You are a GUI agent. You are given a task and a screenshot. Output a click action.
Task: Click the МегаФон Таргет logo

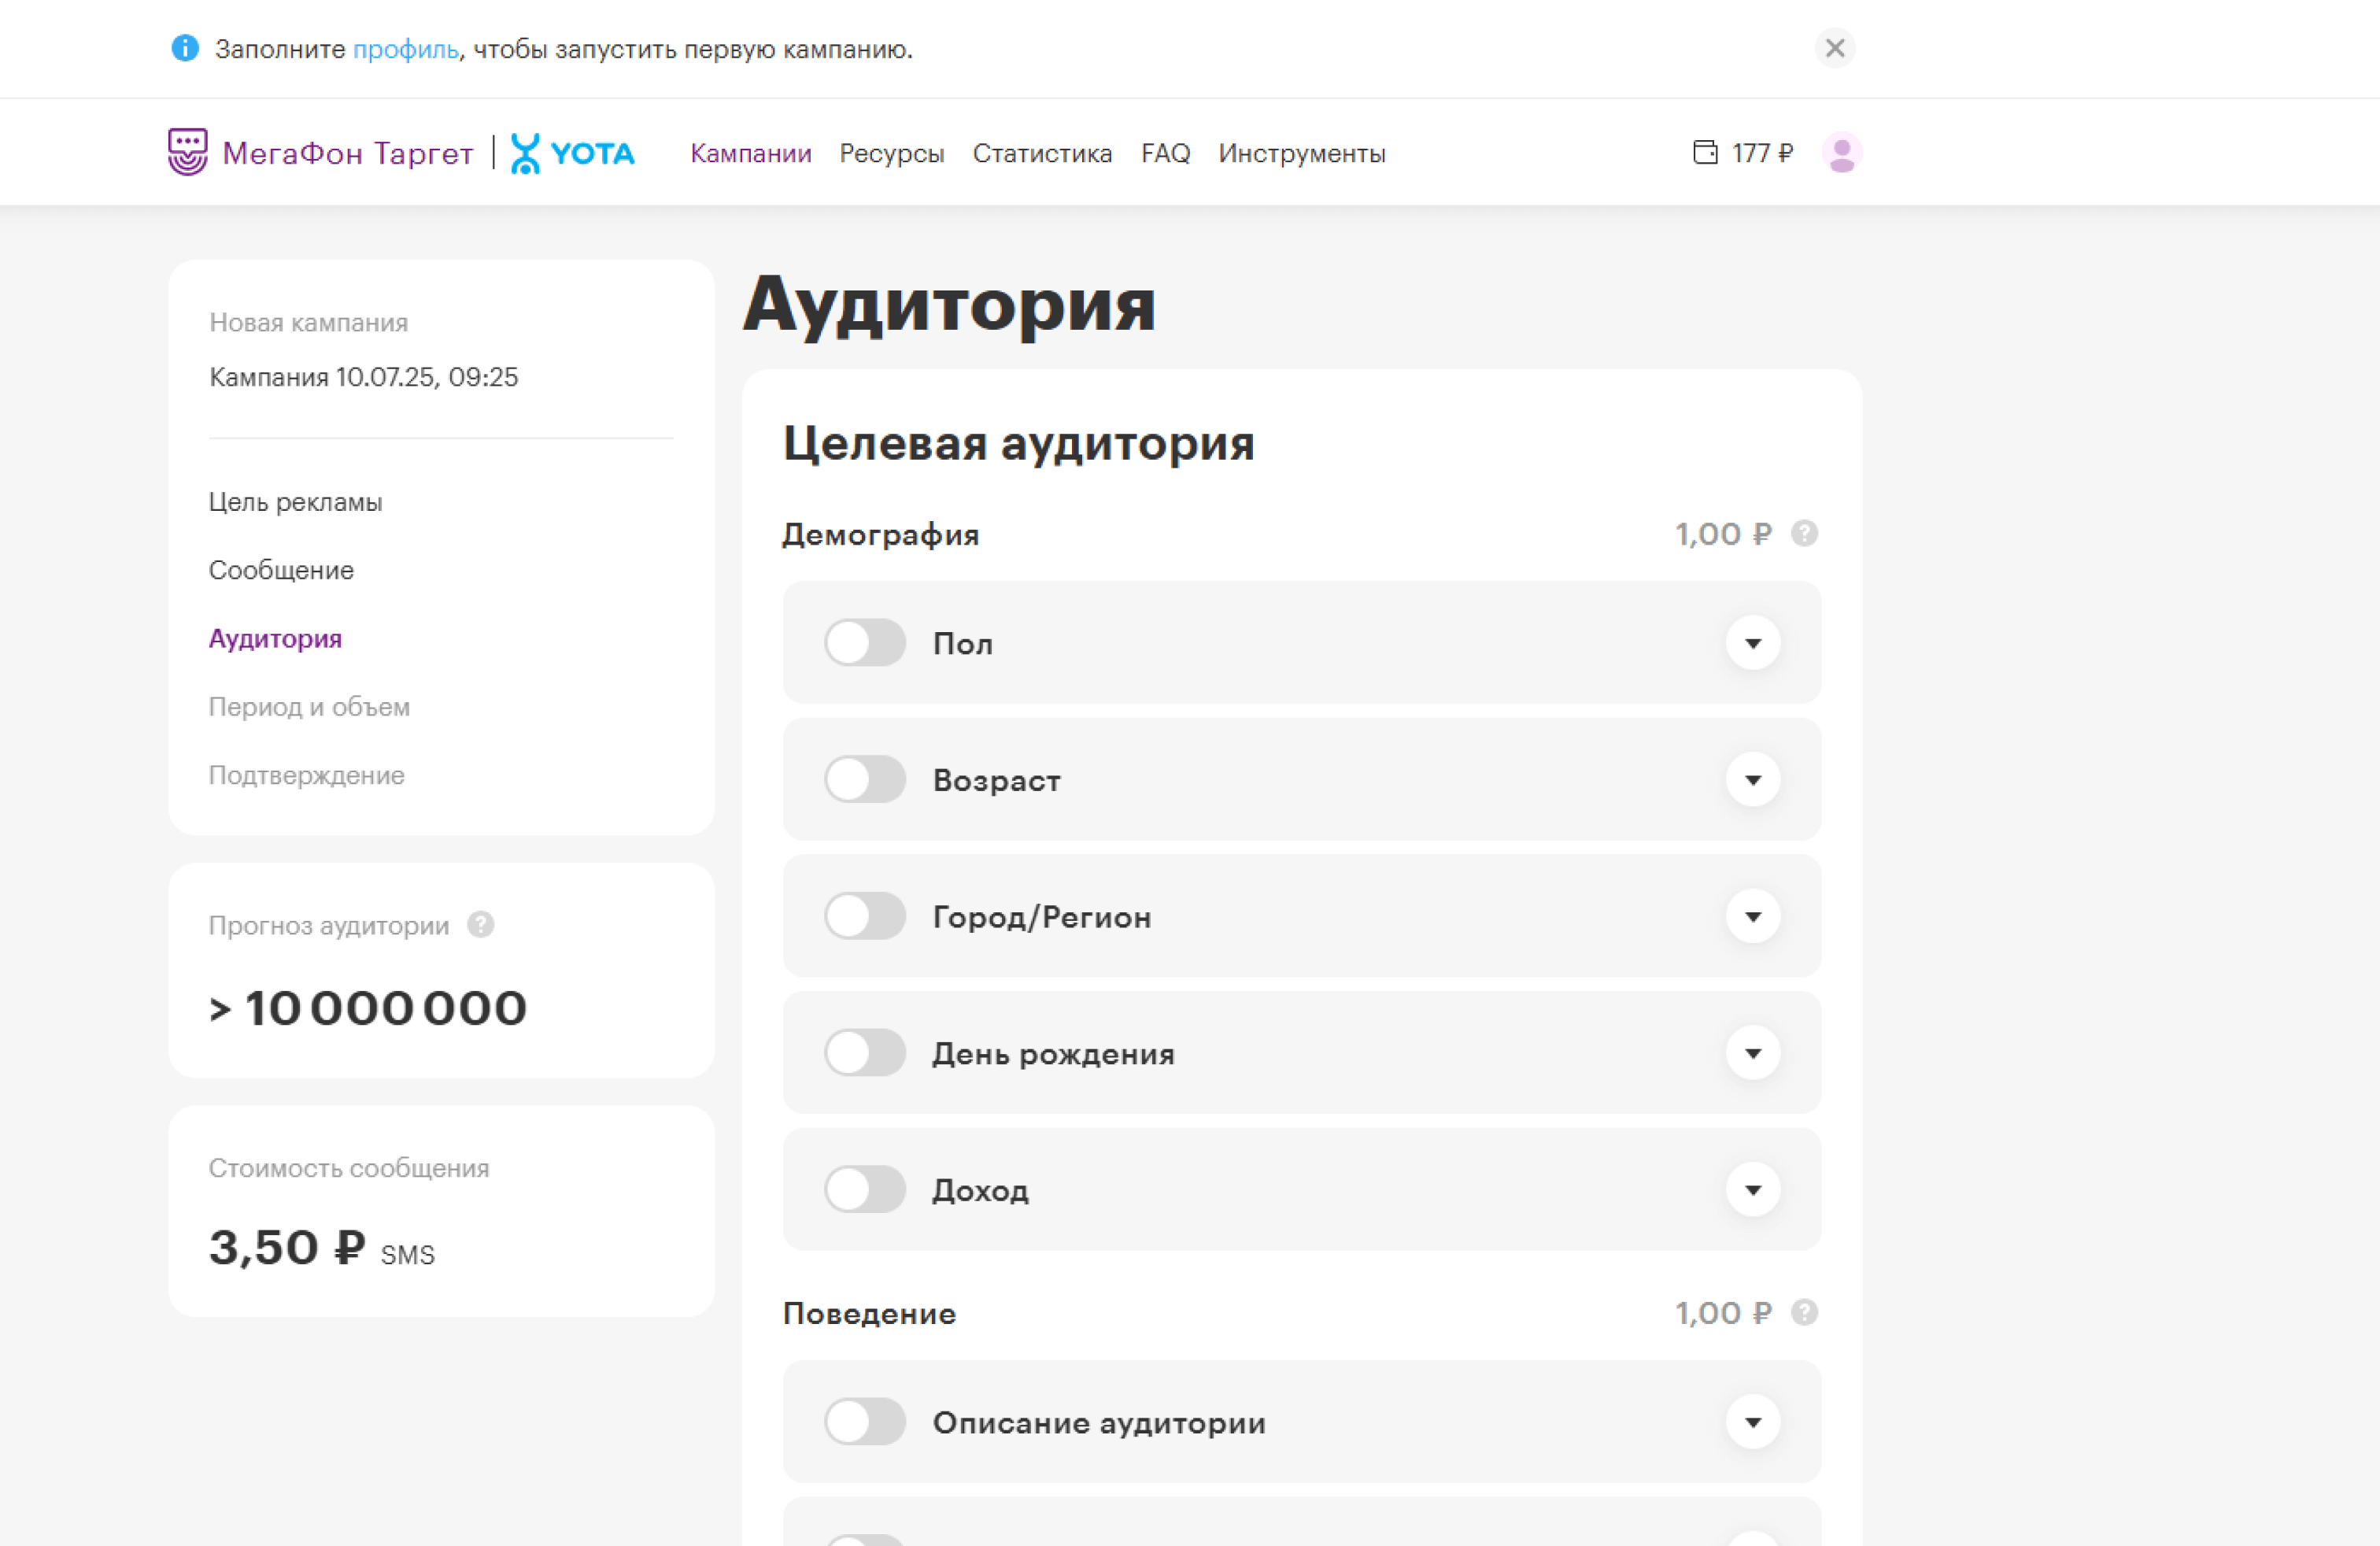(320, 152)
